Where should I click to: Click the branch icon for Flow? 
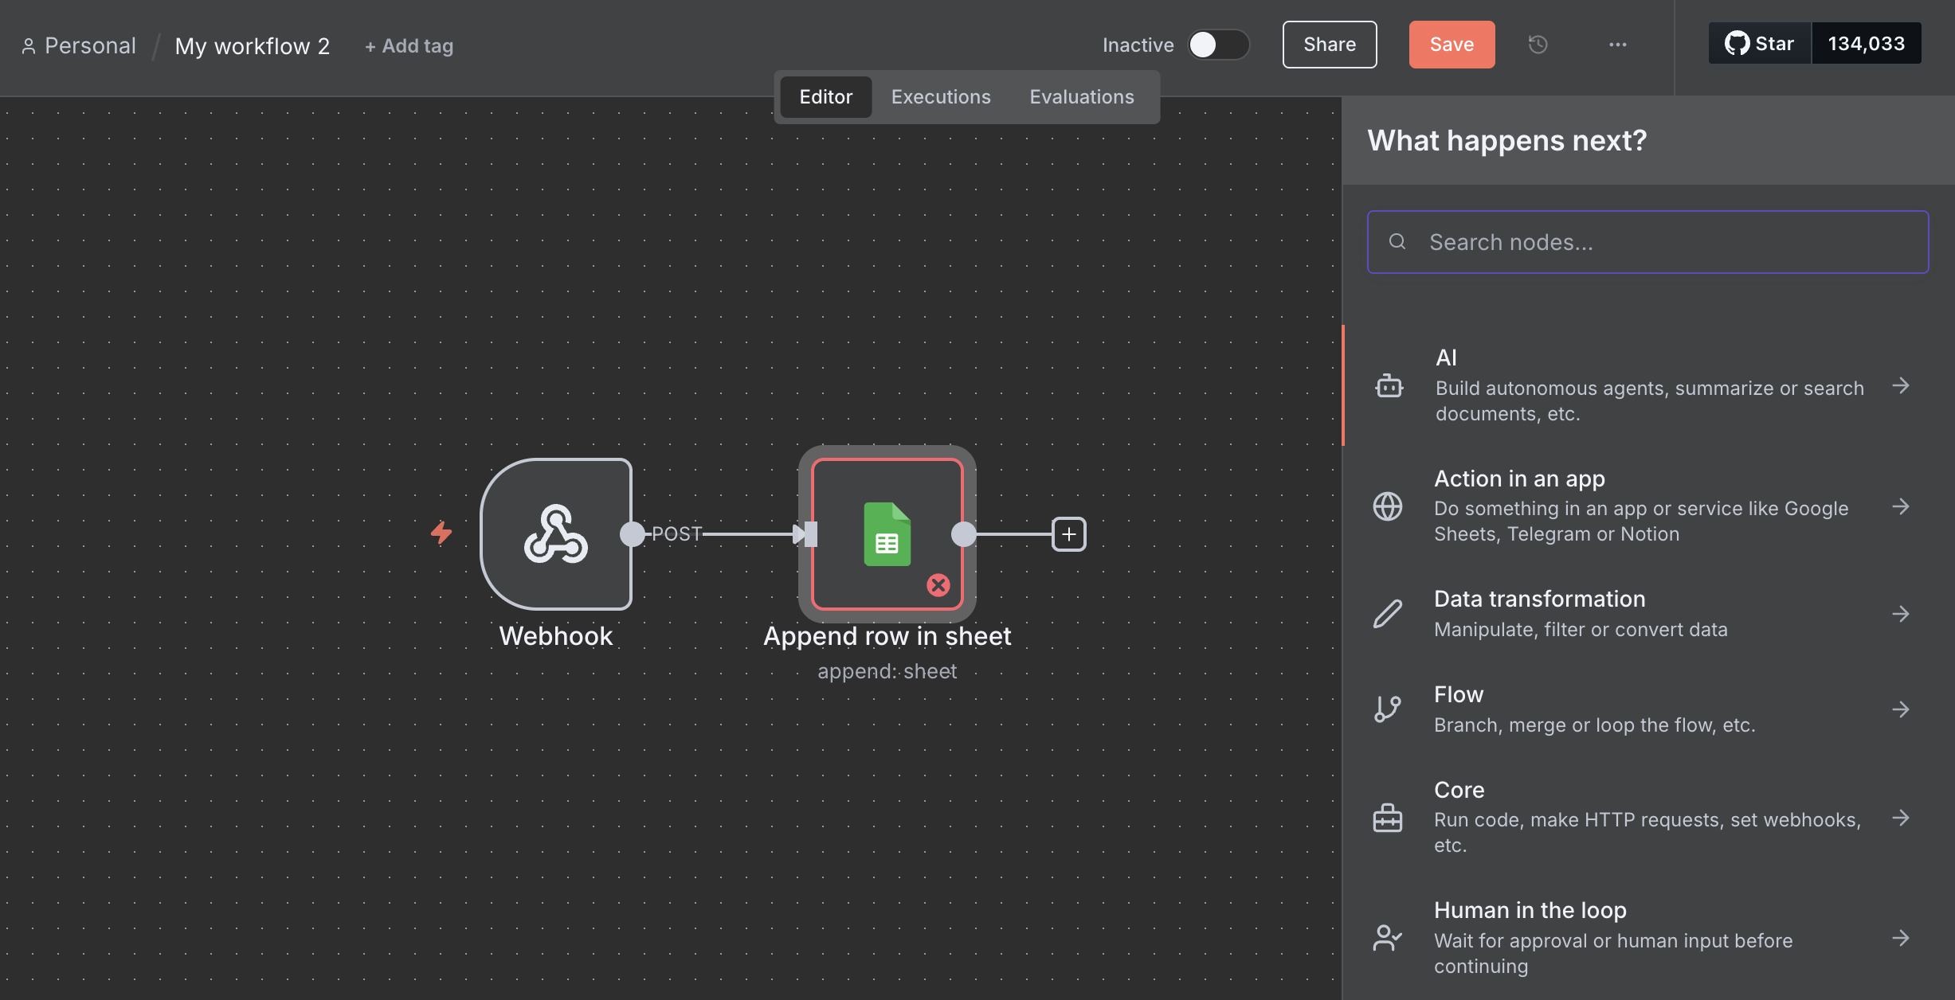pos(1388,709)
